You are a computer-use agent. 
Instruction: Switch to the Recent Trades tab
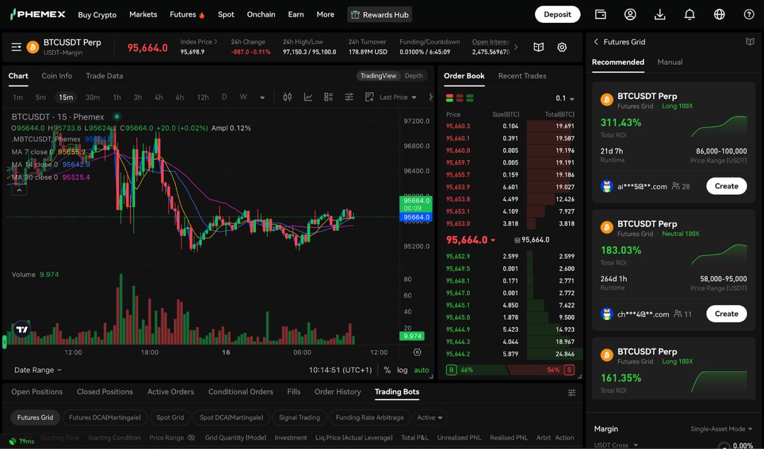point(522,76)
